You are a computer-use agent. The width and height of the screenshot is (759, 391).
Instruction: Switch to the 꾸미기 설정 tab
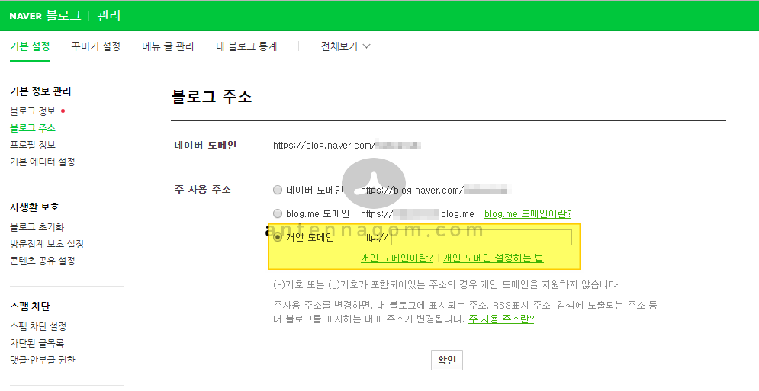[96, 46]
